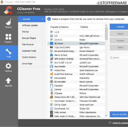Click the Converseen program icon

(x=51, y=101)
